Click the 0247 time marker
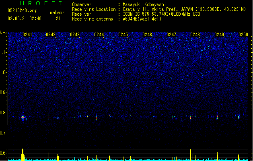The width and height of the screenshot is (253, 161). pos(171,35)
